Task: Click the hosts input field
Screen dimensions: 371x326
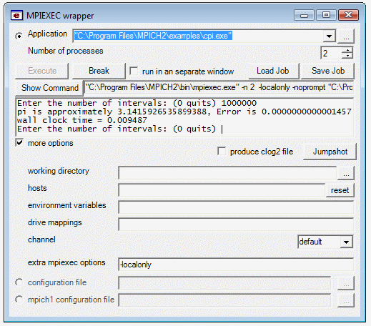Action: pos(222,190)
